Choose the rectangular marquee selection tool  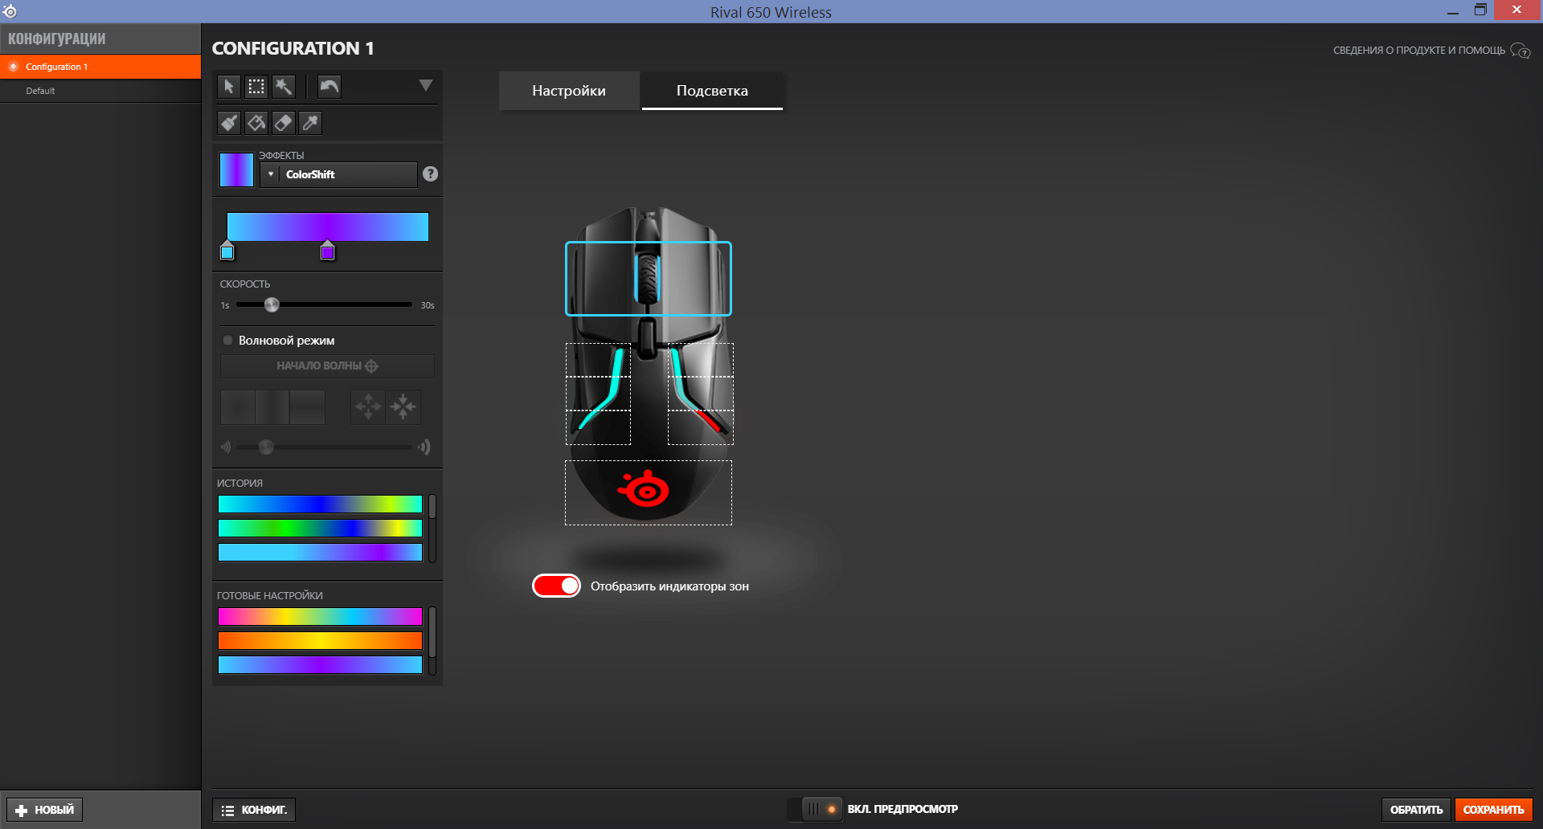coord(256,87)
